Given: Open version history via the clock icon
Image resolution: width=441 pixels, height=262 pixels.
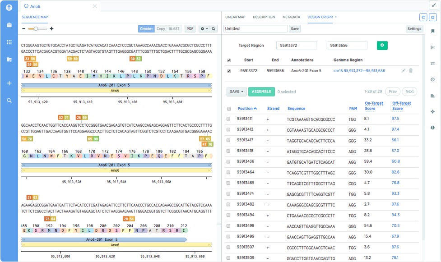Looking at the screenshot, I should [432, 79].
